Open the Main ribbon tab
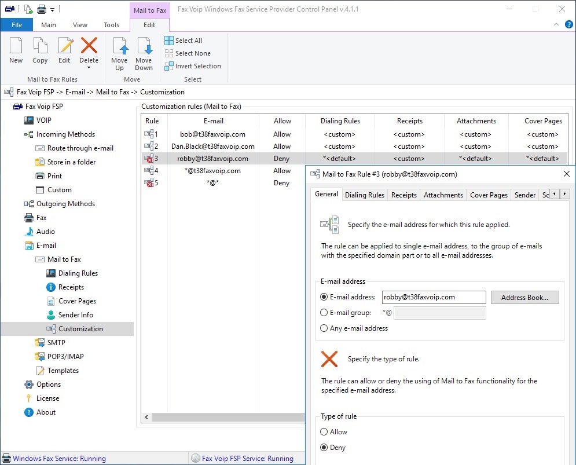 pos(49,25)
